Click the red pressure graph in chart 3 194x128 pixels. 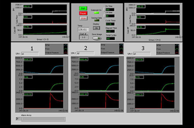155,101
